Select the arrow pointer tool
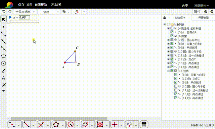The width and height of the screenshot is (215, 129). (3, 19)
